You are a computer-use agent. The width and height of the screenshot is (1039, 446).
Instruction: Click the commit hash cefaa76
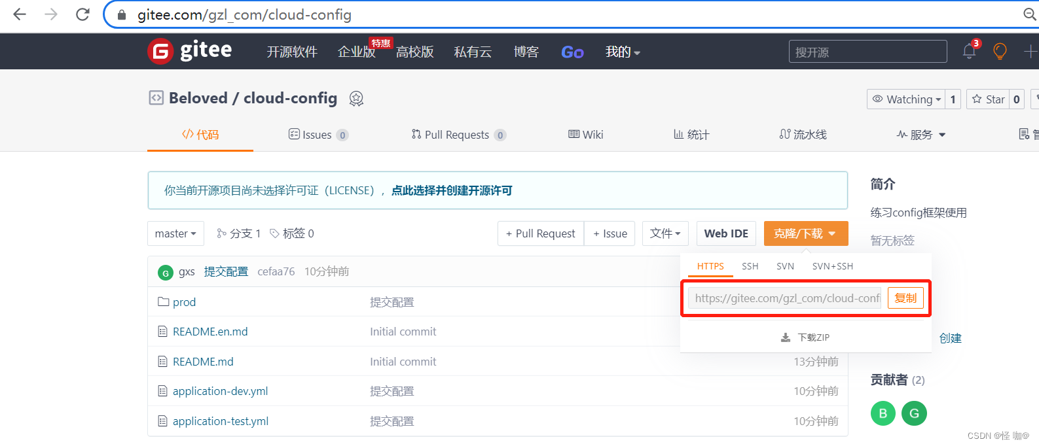point(276,271)
